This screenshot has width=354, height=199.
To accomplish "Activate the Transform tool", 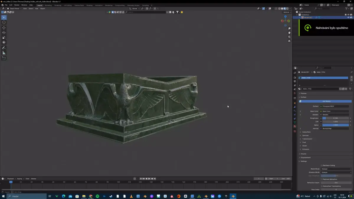I will click(x=4, y=42).
